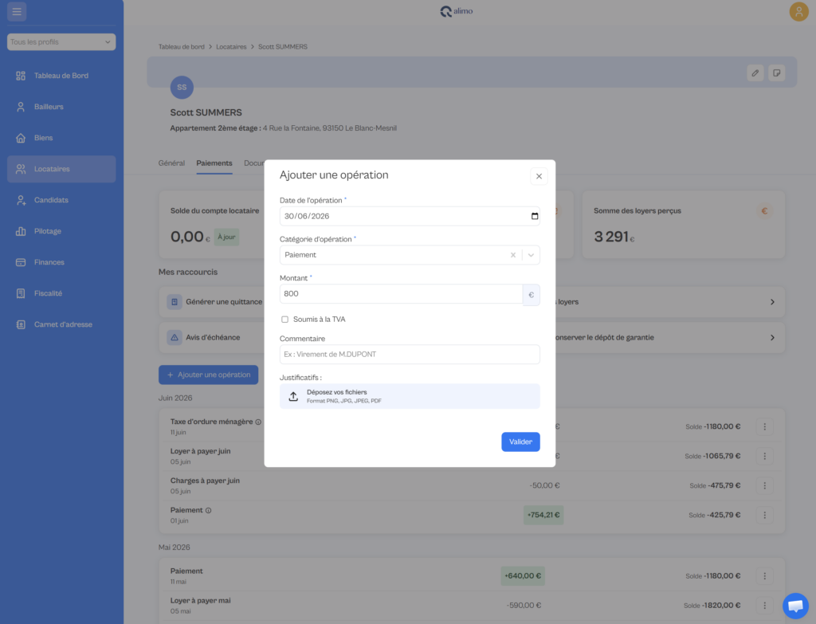The image size is (816, 624).
Task: Click the hamburger menu icon
Action: click(x=17, y=11)
